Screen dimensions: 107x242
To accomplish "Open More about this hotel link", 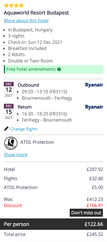I will click(26, 21).
